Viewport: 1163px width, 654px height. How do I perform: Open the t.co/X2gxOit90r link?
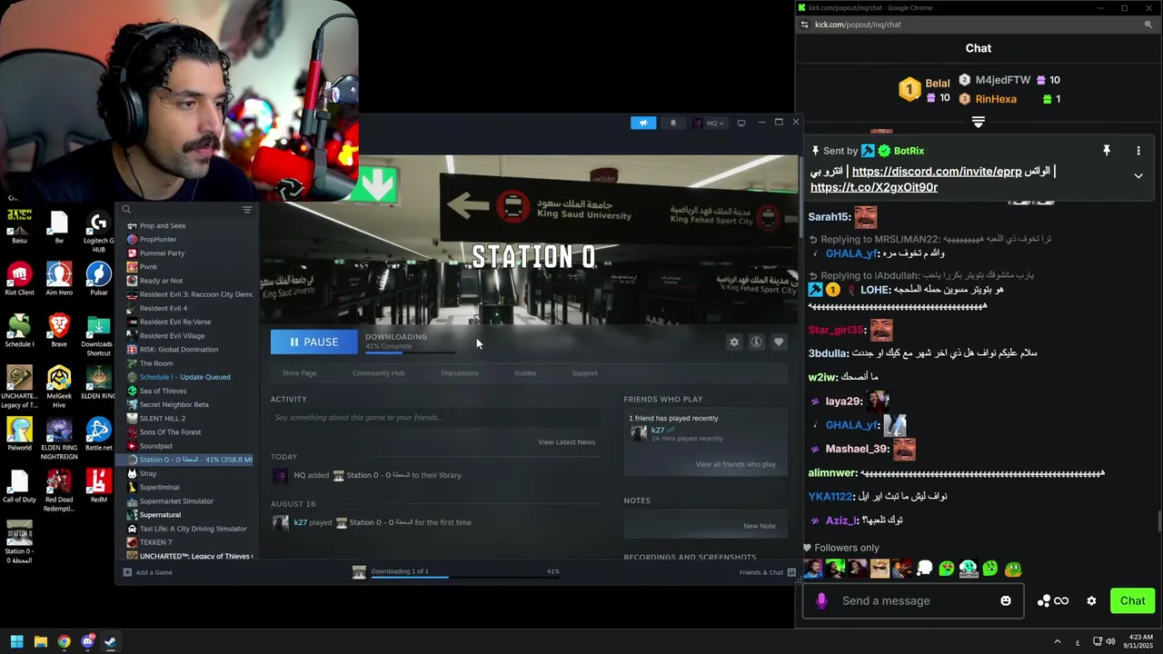click(x=874, y=187)
